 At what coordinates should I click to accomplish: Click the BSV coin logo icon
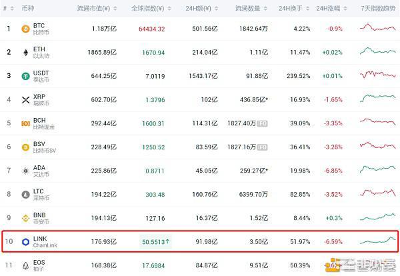point(25,147)
